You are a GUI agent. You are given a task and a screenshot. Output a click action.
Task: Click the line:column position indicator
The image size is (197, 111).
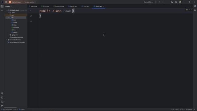pos(173,109)
